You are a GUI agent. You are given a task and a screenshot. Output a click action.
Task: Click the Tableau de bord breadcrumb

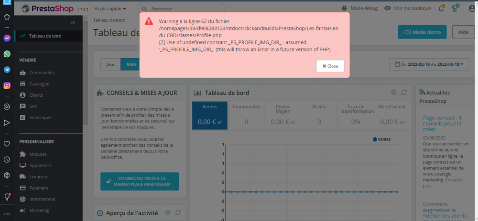pos(109,20)
